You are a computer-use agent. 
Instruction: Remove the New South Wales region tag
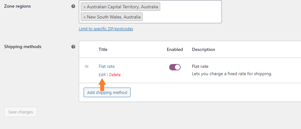[x=85, y=17]
